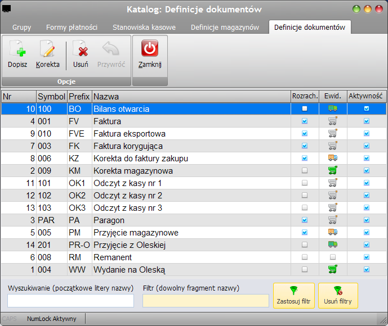The image size is (388, 326).
Task: Click green truck icon in Przyjęcie z Oleskiej row
Action: coord(333,244)
